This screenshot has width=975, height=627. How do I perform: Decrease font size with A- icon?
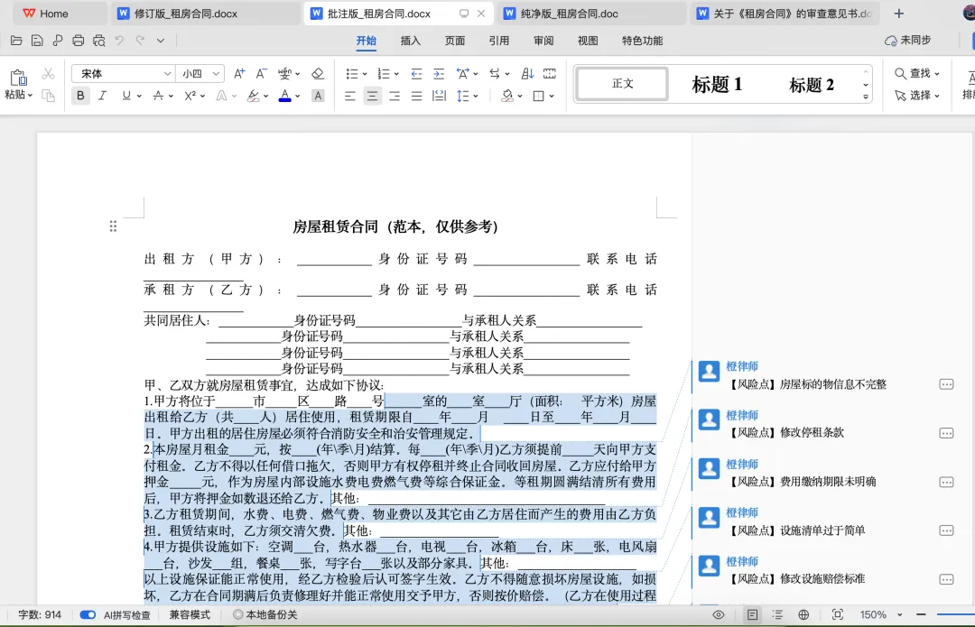click(x=261, y=73)
